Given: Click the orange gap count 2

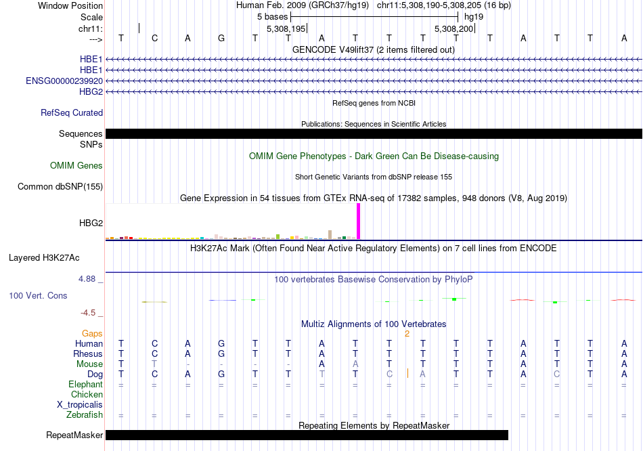Looking at the screenshot, I should pyautogui.click(x=407, y=334).
